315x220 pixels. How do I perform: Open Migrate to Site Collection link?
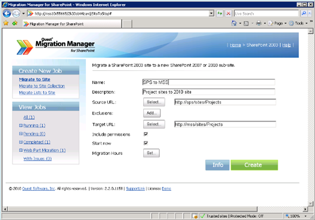tap(42, 86)
